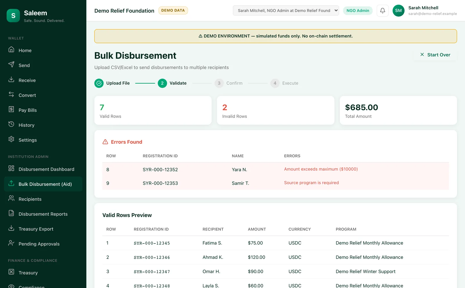Click email sarah@demo-relief.example

point(432,14)
